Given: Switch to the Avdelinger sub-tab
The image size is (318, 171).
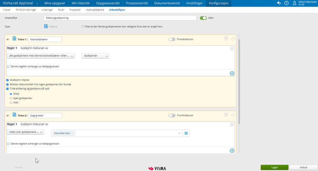Looking at the screenshot, I should click(47, 10).
